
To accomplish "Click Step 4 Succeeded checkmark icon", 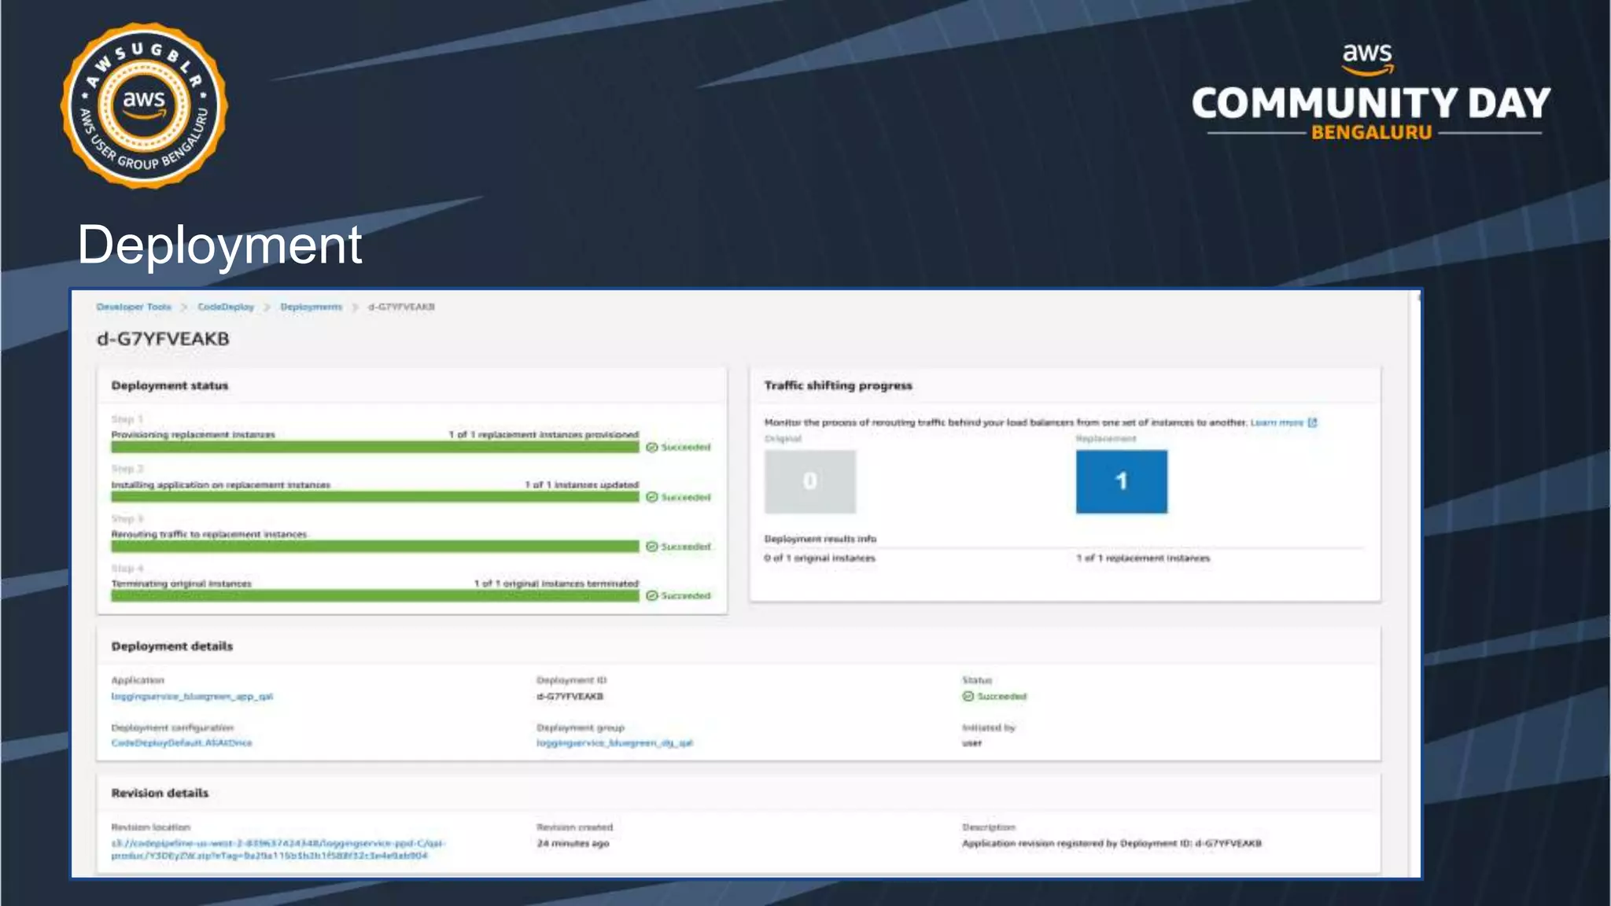I will pos(651,596).
